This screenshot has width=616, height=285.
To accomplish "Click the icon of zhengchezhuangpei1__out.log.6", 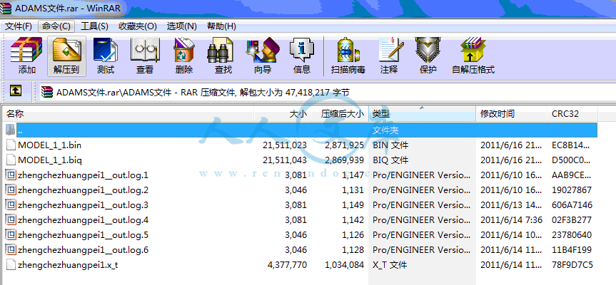I will 11,249.
